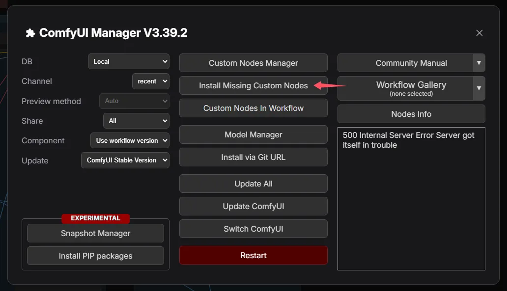Click the Channel label

pos(36,81)
